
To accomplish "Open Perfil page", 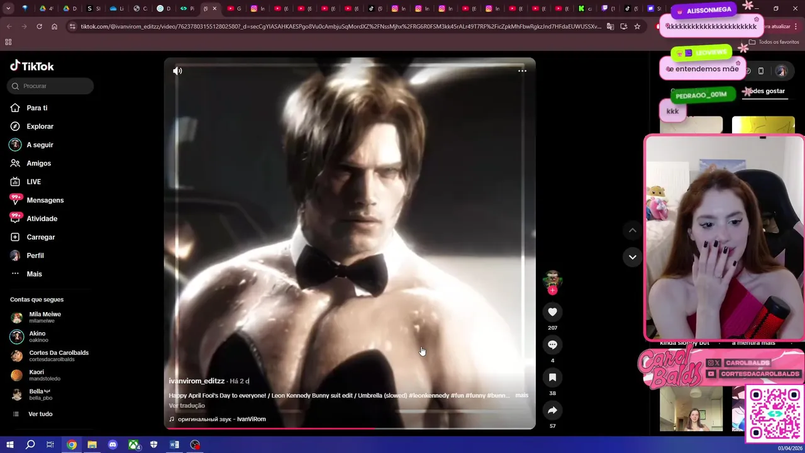I will (x=35, y=255).
